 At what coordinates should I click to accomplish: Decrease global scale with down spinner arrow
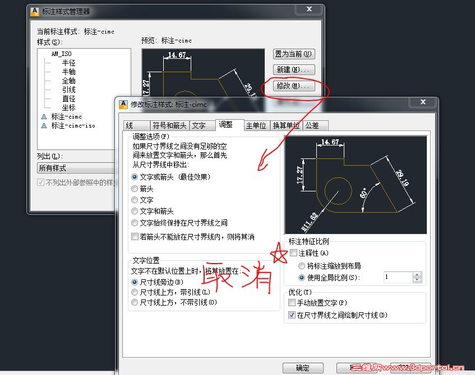417,280
